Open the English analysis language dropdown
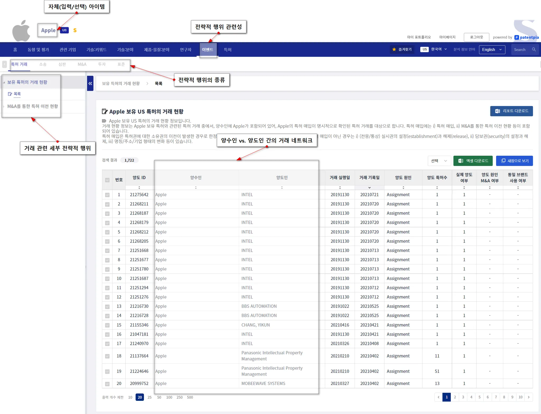Image resolution: width=541 pixels, height=414 pixels. coord(492,50)
